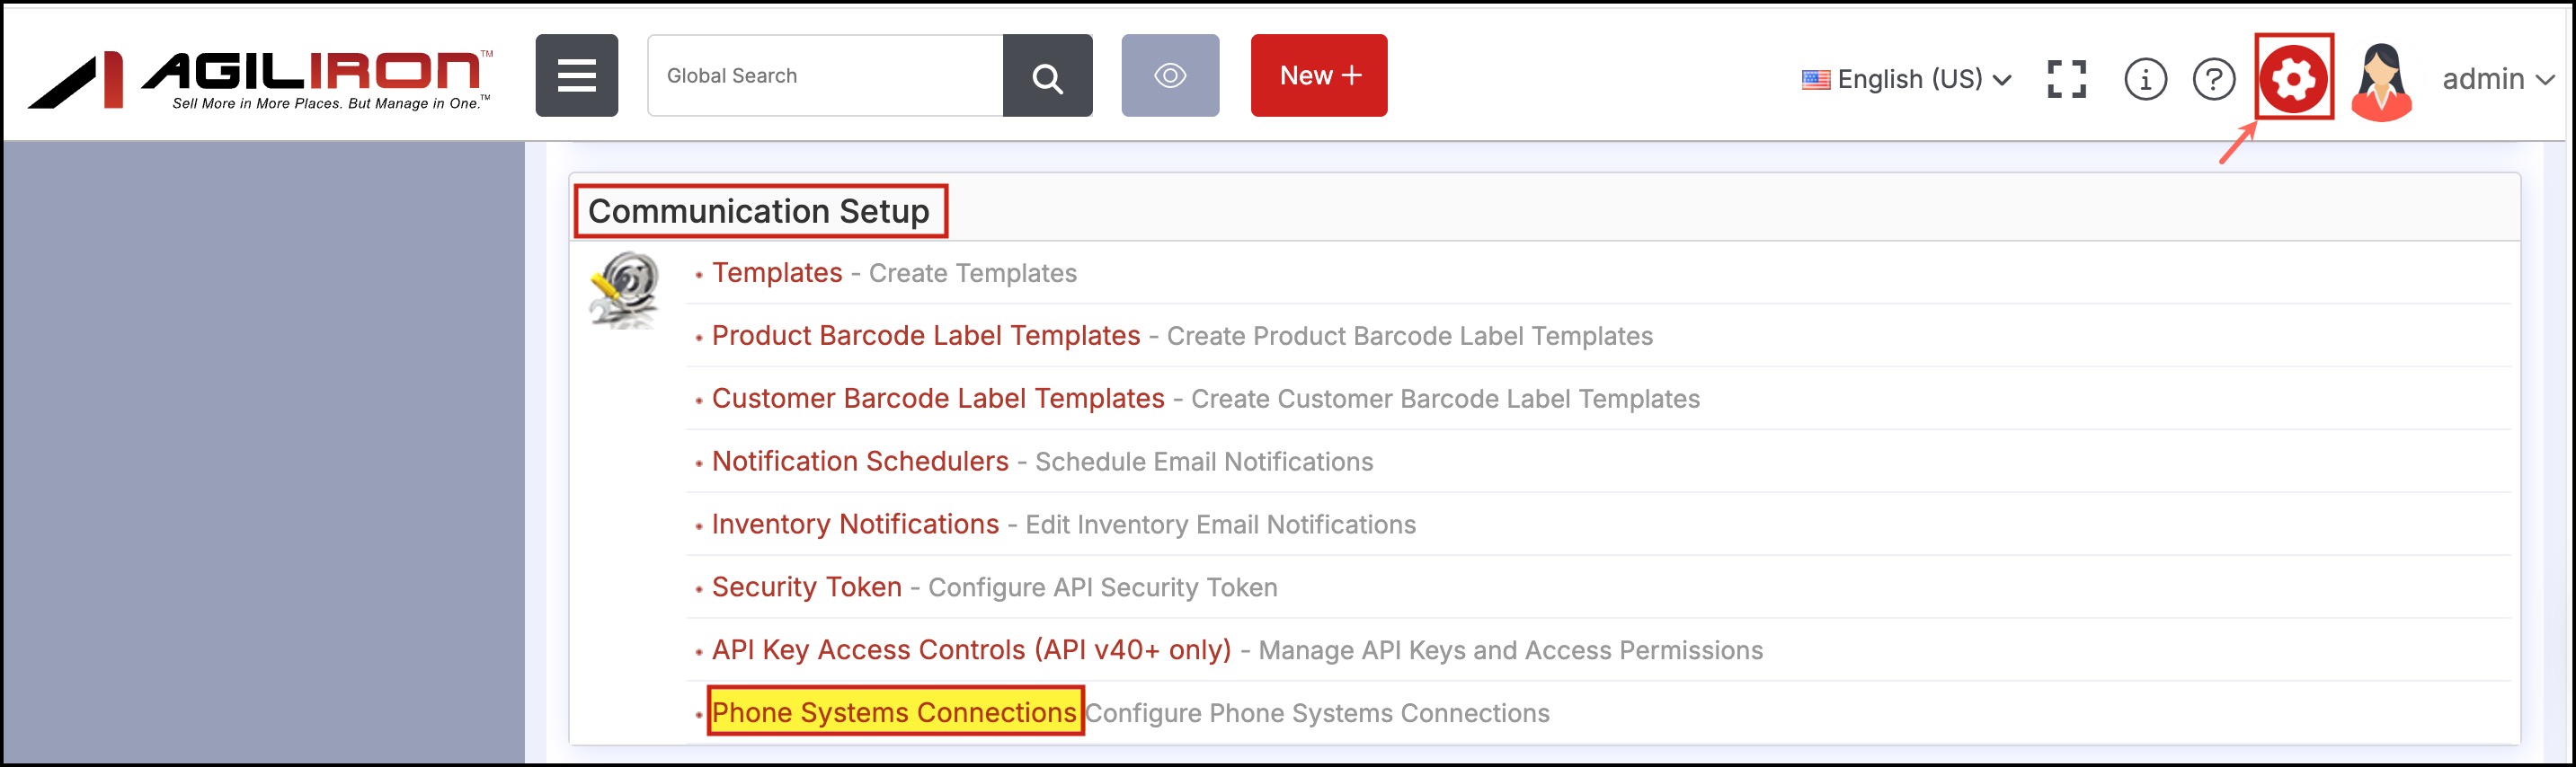Open Notification Schedulers link

(x=860, y=462)
